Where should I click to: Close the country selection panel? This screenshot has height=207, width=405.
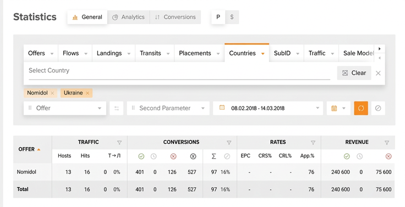pyautogui.click(x=378, y=73)
